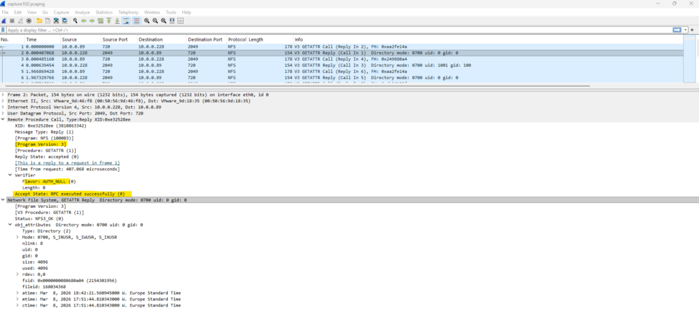Viewport: 699px width, 325px height.
Task: Open the File menu
Action: point(5,12)
